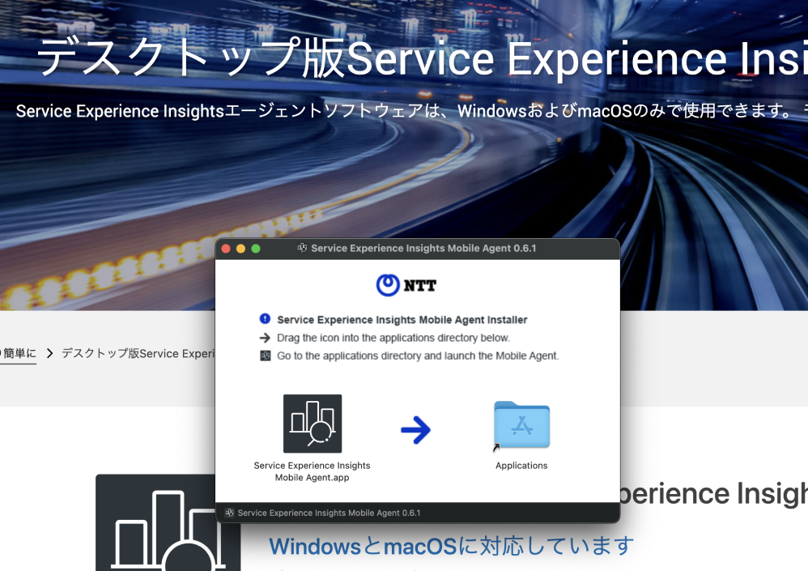
Task: Click the breadcrumb chevron separator
Action: tap(49, 353)
